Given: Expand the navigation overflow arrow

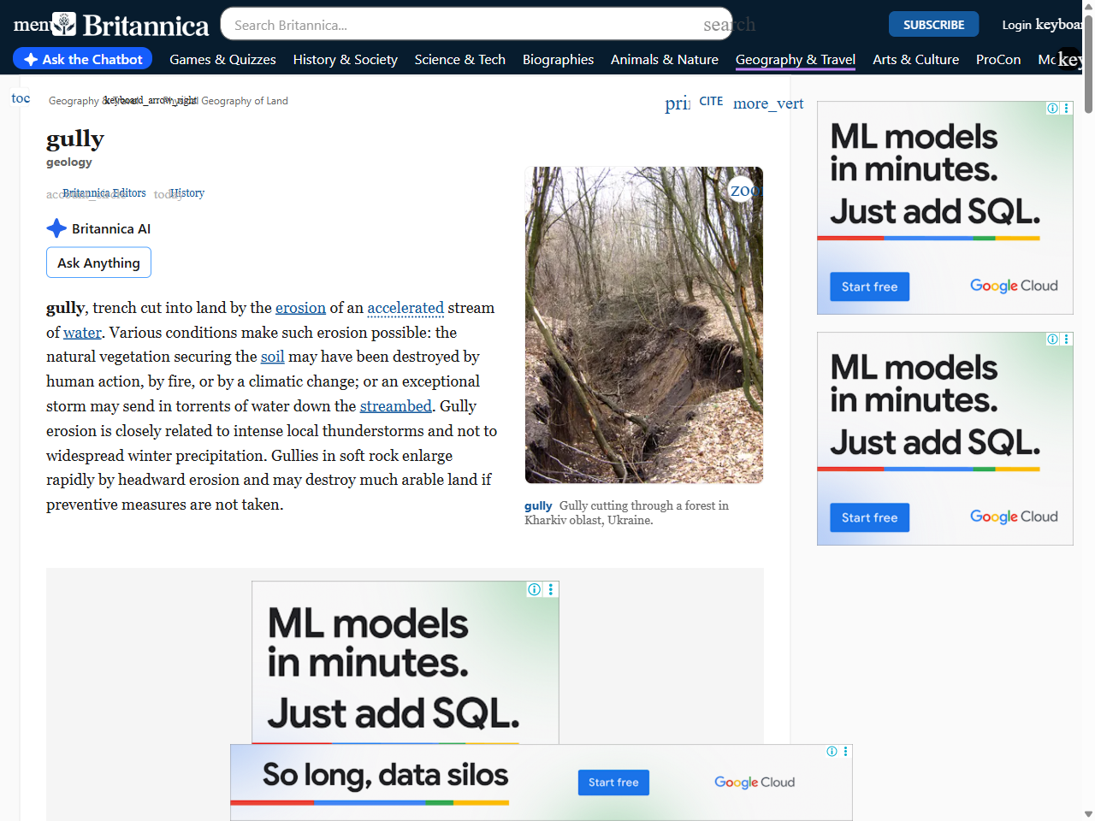Looking at the screenshot, I should pyautogui.click(x=1069, y=59).
